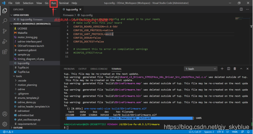Select the bash terminal dropdown

[x=201, y=69]
